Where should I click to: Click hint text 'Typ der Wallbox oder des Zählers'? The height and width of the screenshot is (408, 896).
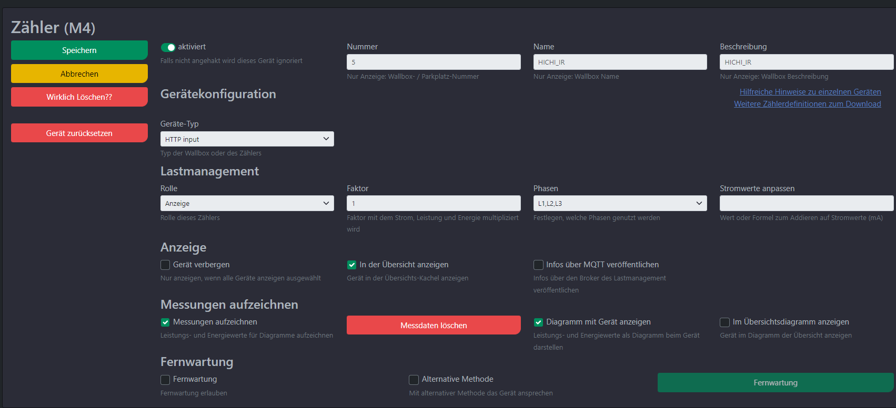(211, 153)
